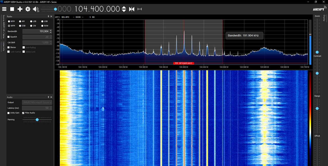Pin the Radio panel
Image resolution: width=328 pixels, height=166 pixels.
click(x=48, y=16)
